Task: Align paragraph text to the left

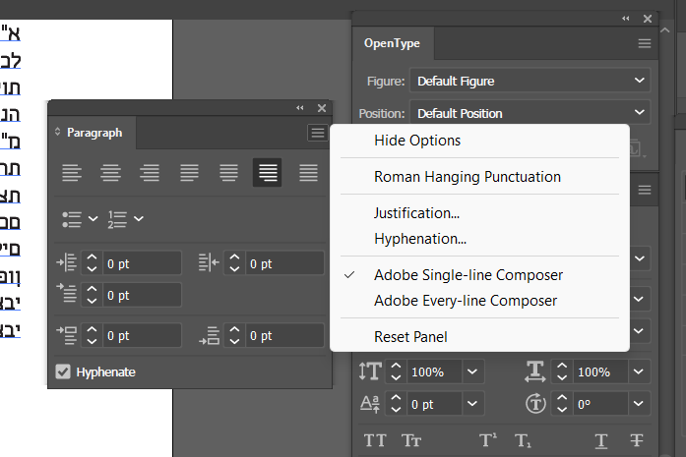Action: click(71, 173)
